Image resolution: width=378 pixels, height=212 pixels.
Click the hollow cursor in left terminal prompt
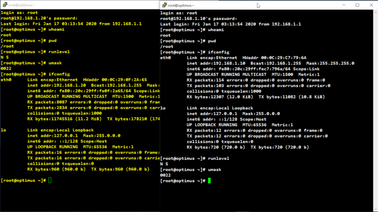[x=50, y=180]
